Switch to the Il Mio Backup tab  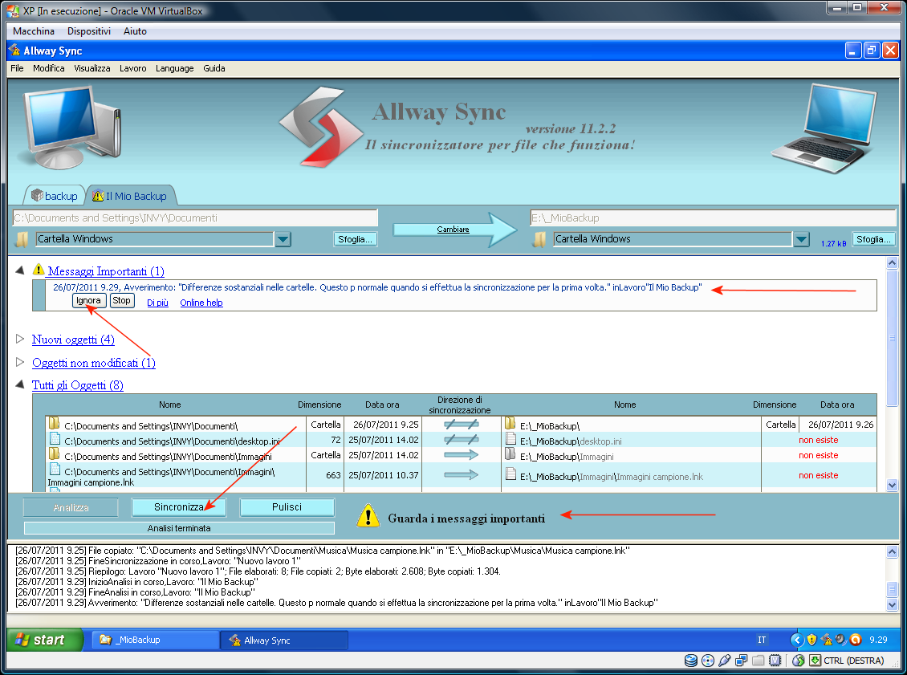pyautogui.click(x=131, y=196)
